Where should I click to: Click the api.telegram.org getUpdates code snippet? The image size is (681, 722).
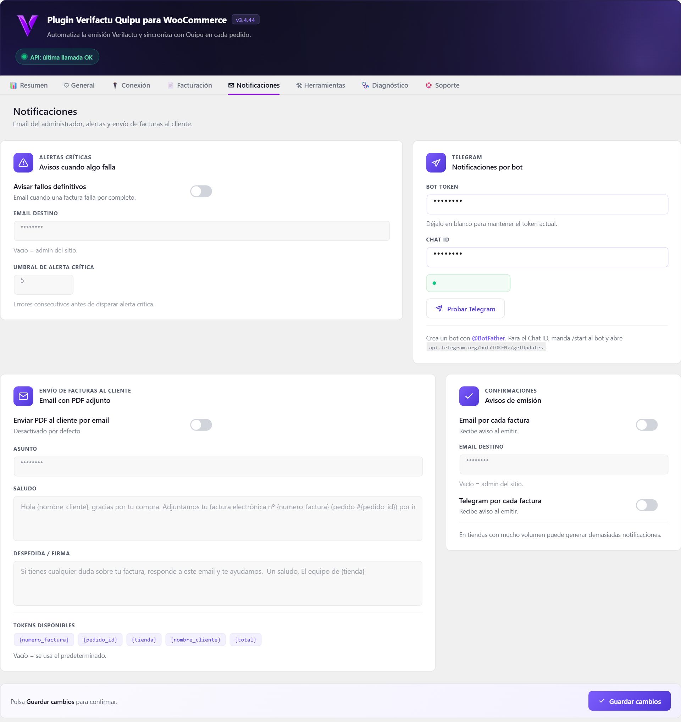pyautogui.click(x=486, y=348)
